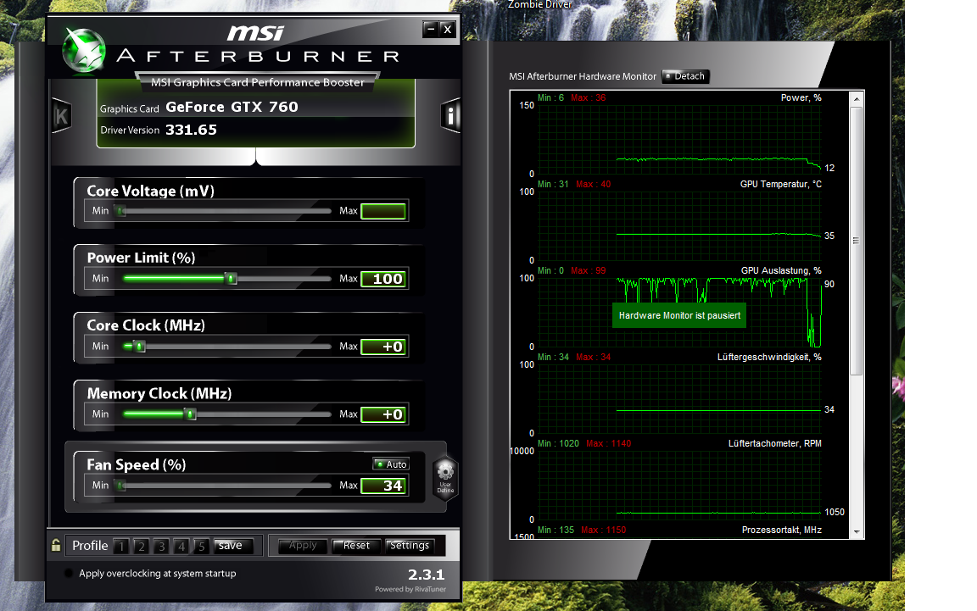Click the profile lock padlock icon
This screenshot has height=611, width=977.
(55, 545)
